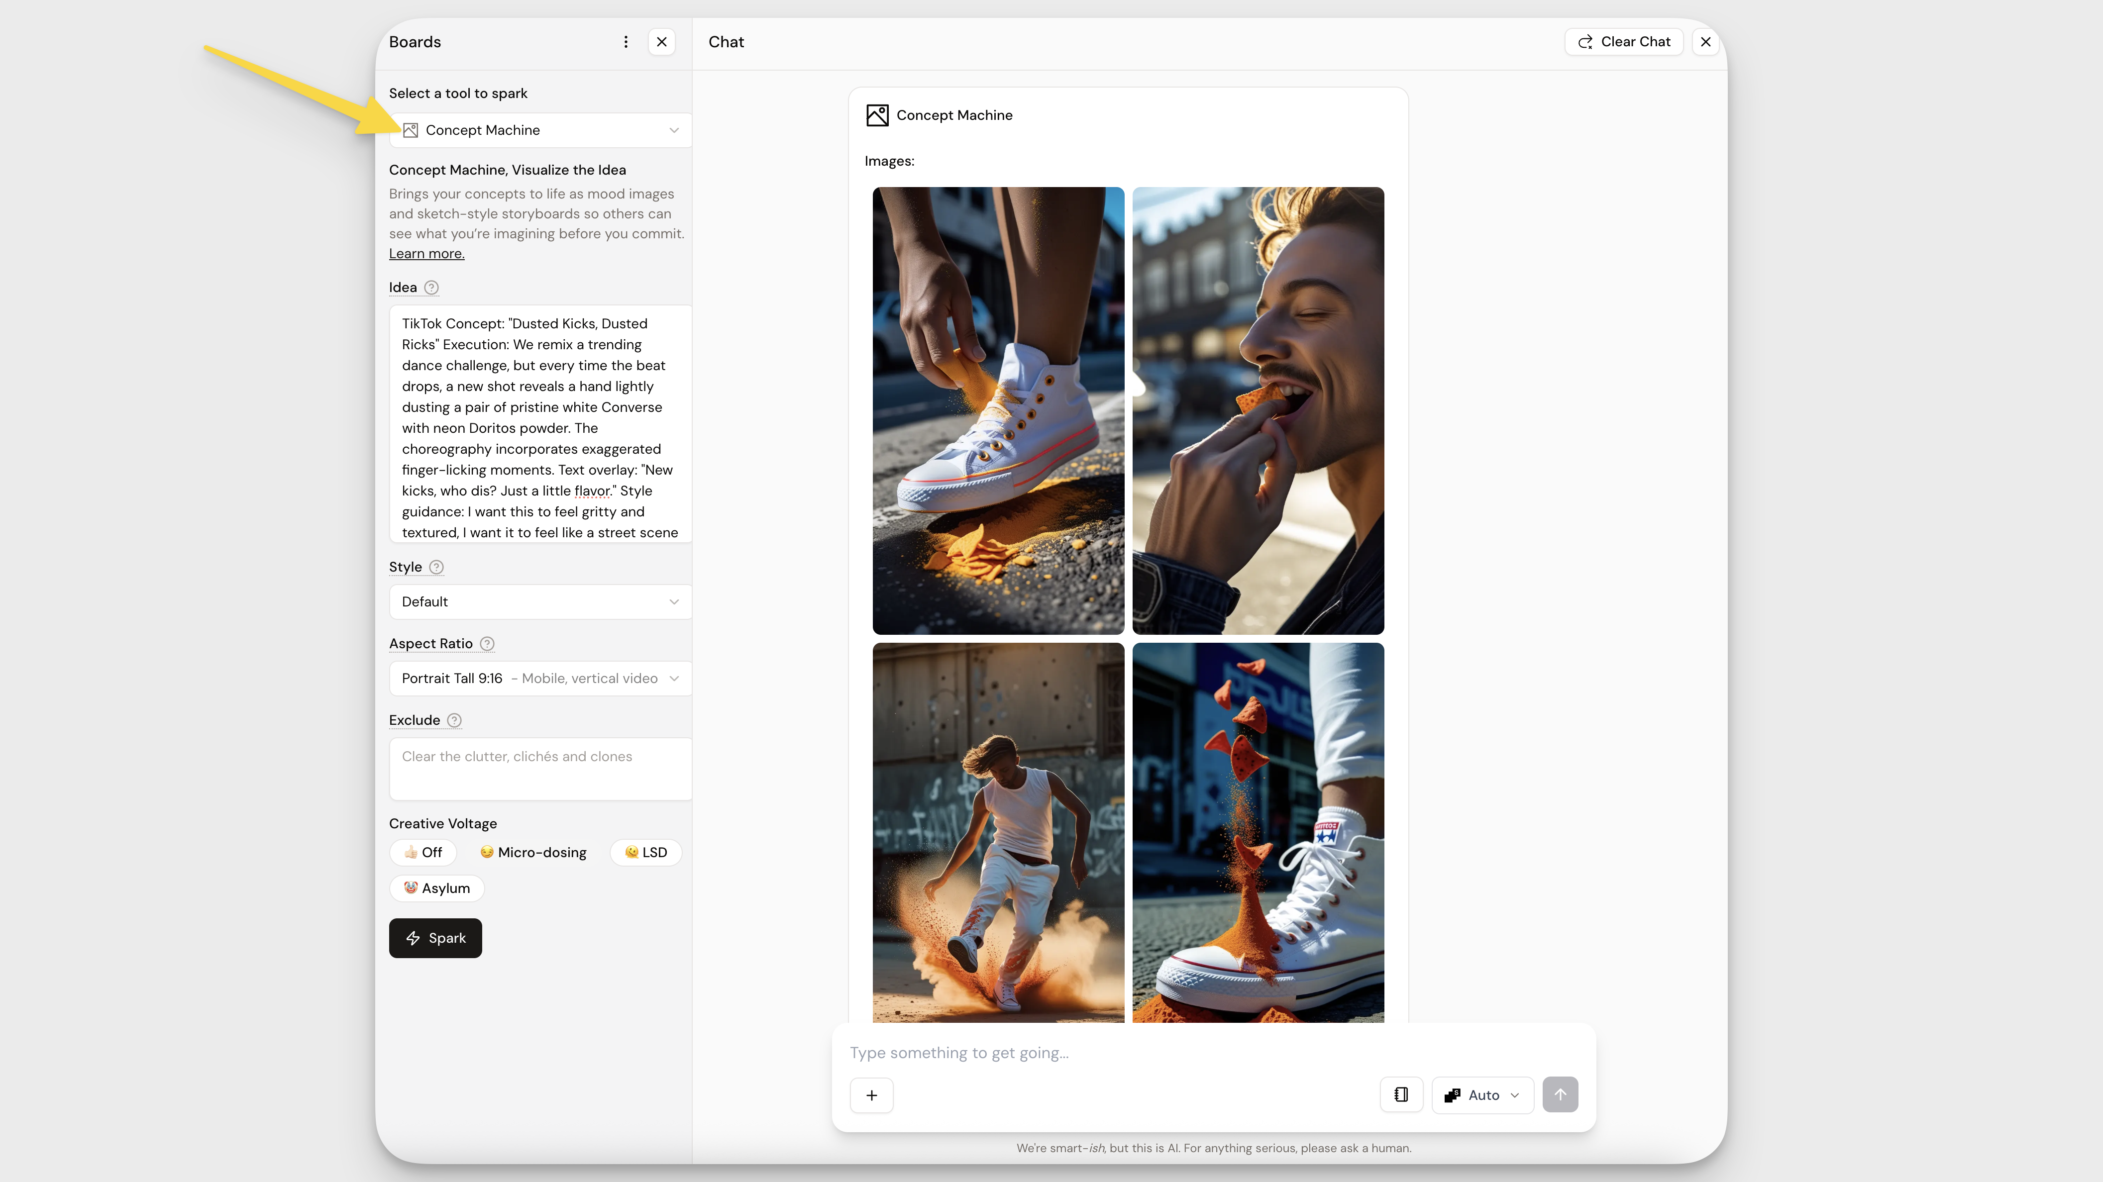Image resolution: width=2103 pixels, height=1182 pixels.
Task: Click the Spark button
Action: 435,938
